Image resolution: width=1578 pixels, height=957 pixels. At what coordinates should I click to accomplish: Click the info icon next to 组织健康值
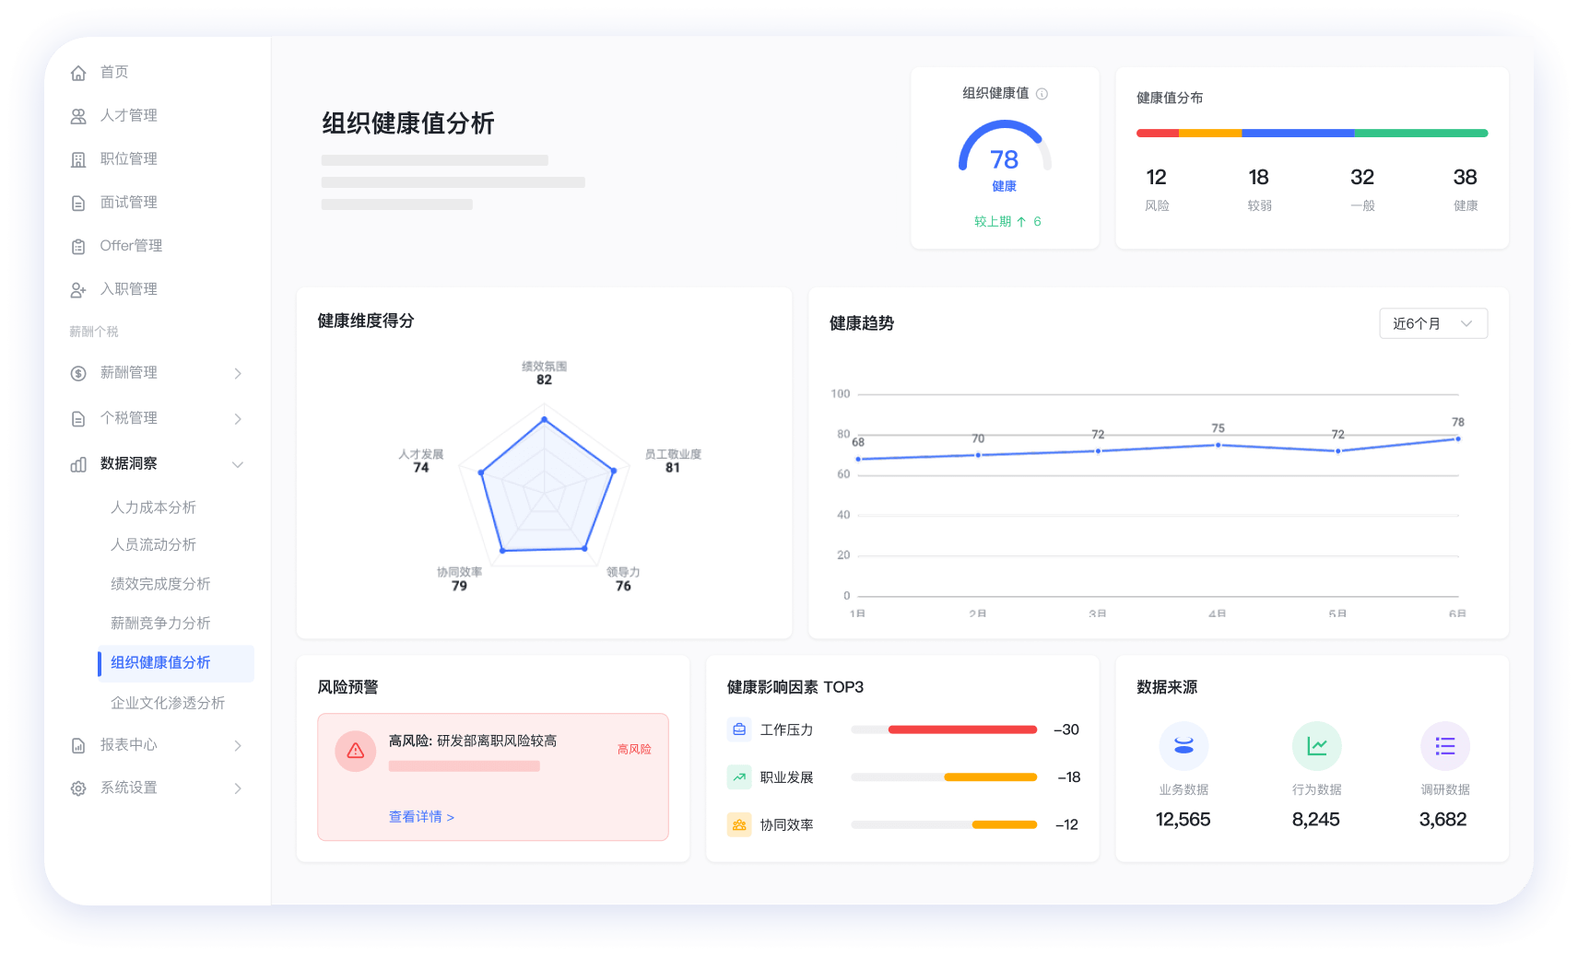tap(1042, 94)
